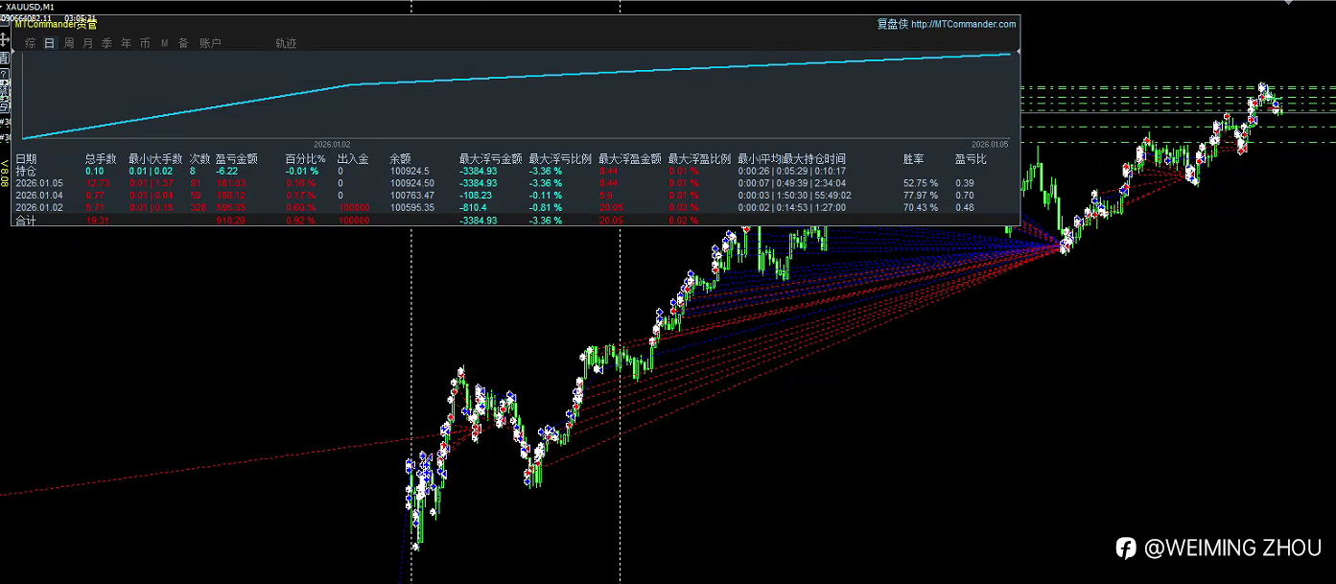
Task: Click the 最大浮亏金额 column header
Action: 491,159
